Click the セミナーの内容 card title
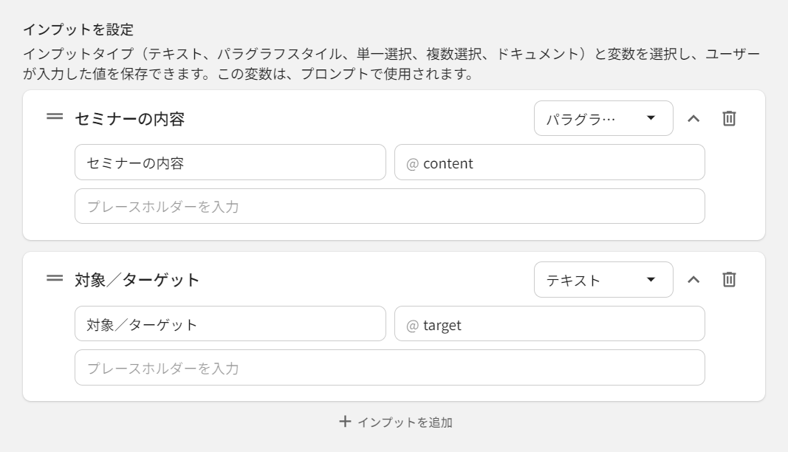 point(129,118)
